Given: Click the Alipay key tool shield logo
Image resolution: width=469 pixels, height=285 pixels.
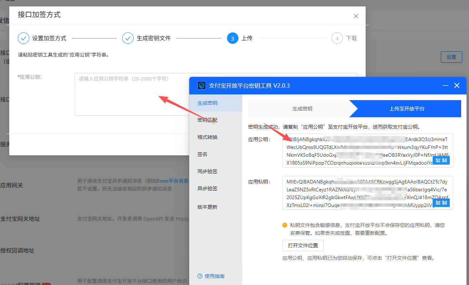Looking at the screenshot, I should 202,86.
